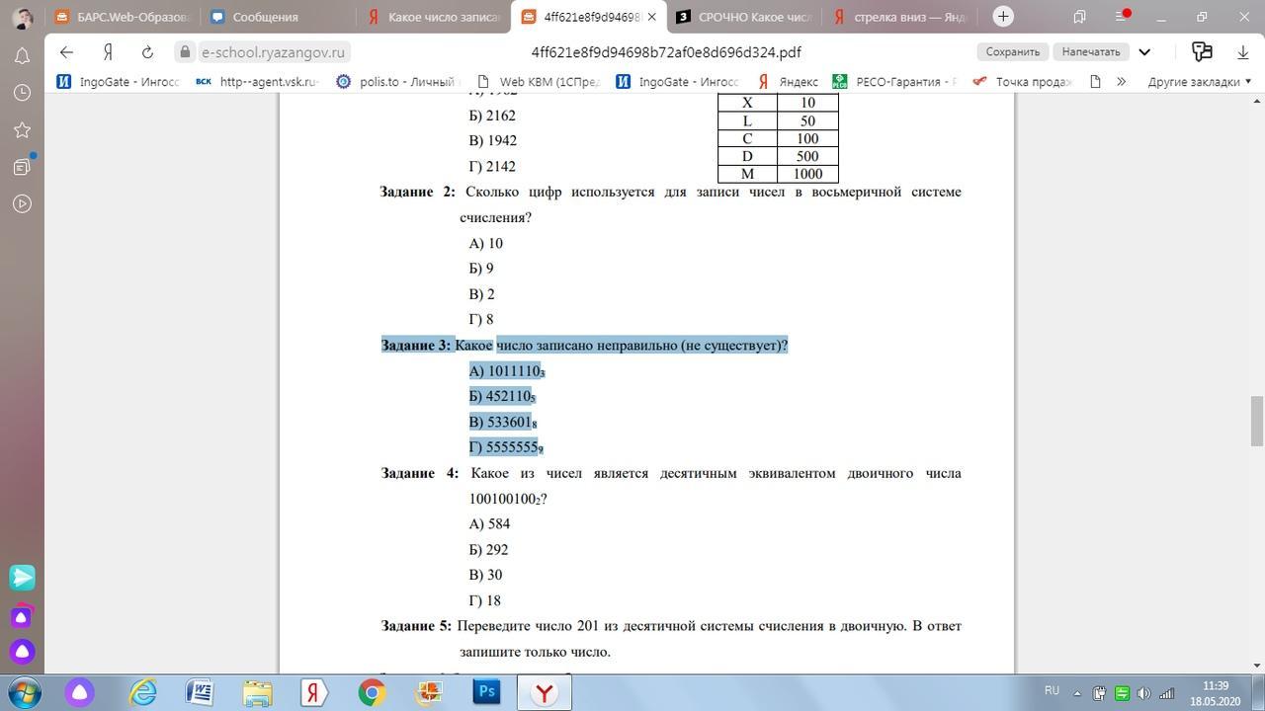Open collections icon in sidebar

coord(23,167)
